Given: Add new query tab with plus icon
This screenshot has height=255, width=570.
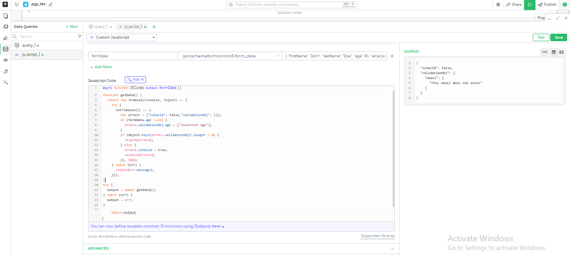Looking at the screenshot, I should point(154,27).
